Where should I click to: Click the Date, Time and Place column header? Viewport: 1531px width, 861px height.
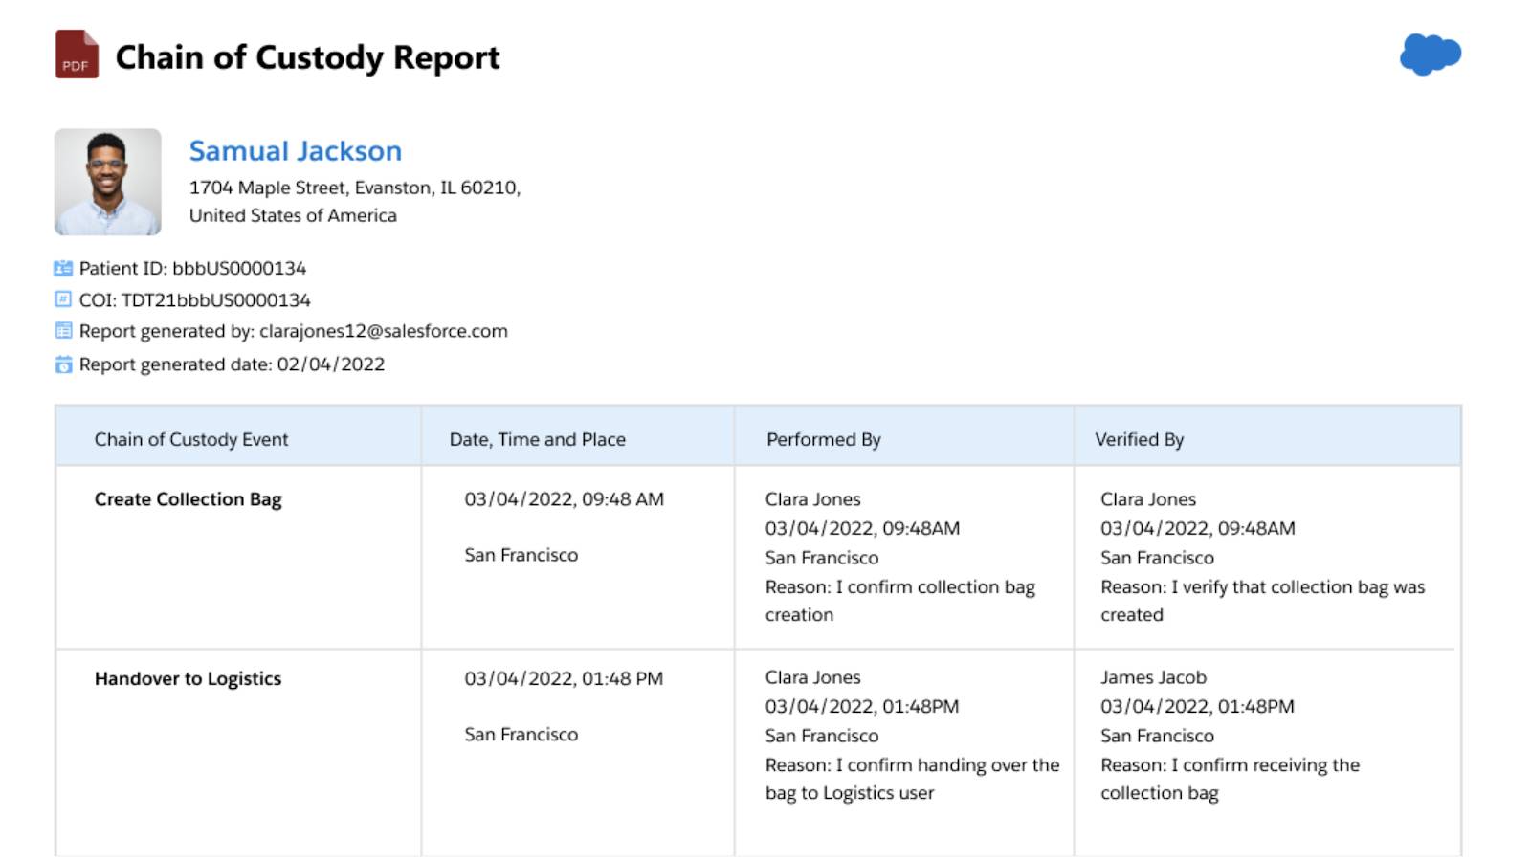(537, 439)
